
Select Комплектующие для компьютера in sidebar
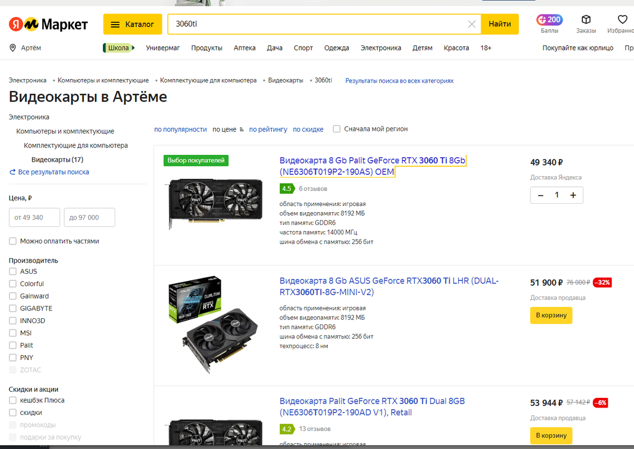click(x=76, y=145)
